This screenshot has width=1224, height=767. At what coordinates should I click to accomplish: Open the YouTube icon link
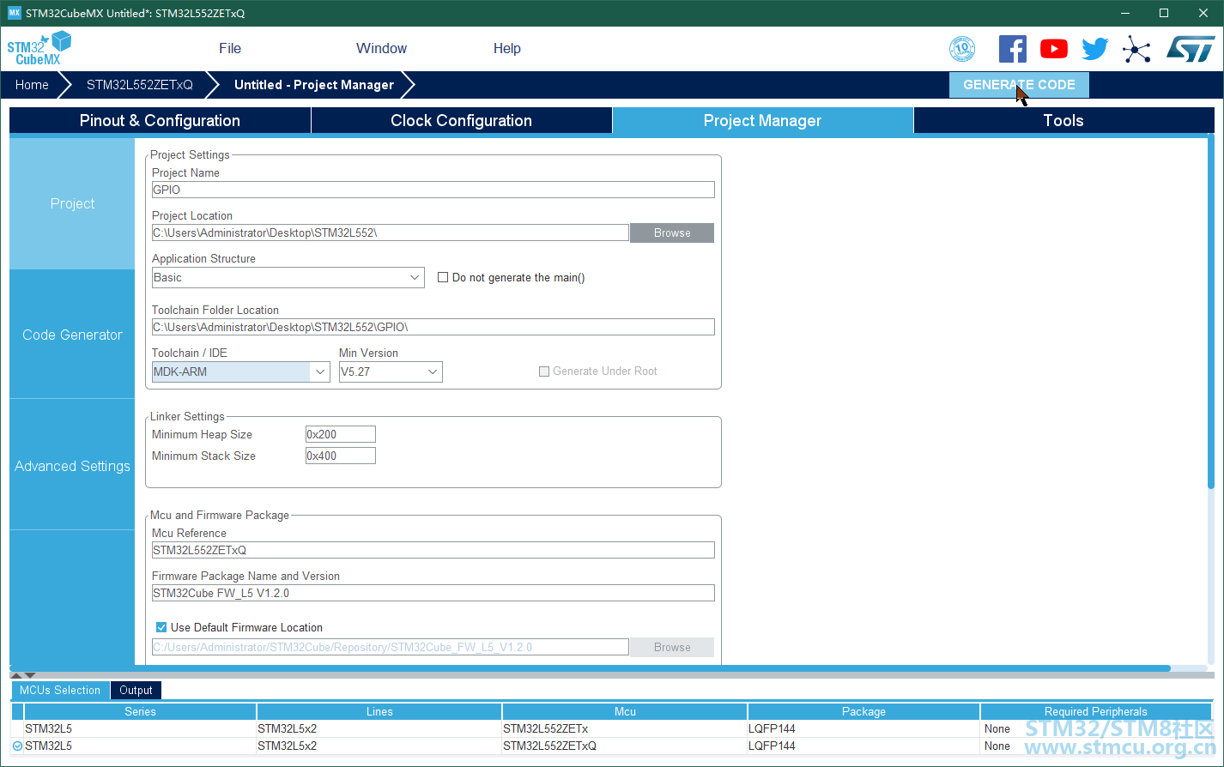point(1054,49)
